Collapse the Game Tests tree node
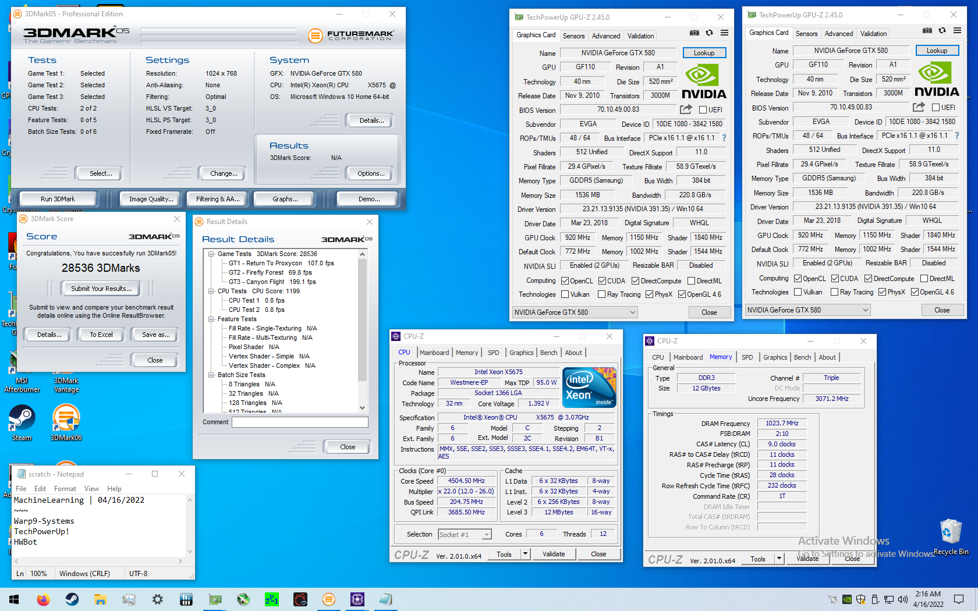The width and height of the screenshot is (978, 611). coord(211,254)
